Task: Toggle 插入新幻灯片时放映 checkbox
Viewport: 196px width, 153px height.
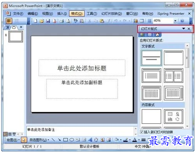Action: click(141, 132)
